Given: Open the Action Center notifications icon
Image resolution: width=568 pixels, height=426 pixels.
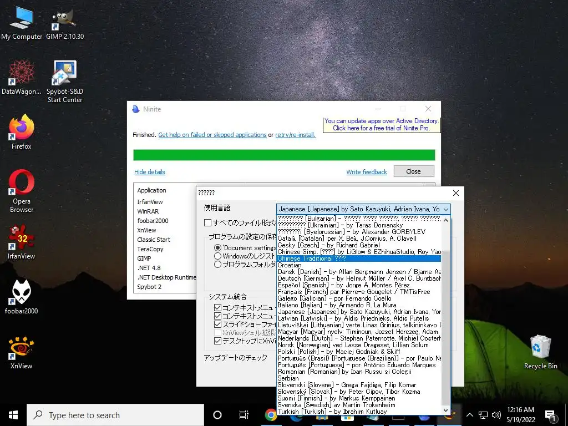Looking at the screenshot, I should pos(550,415).
